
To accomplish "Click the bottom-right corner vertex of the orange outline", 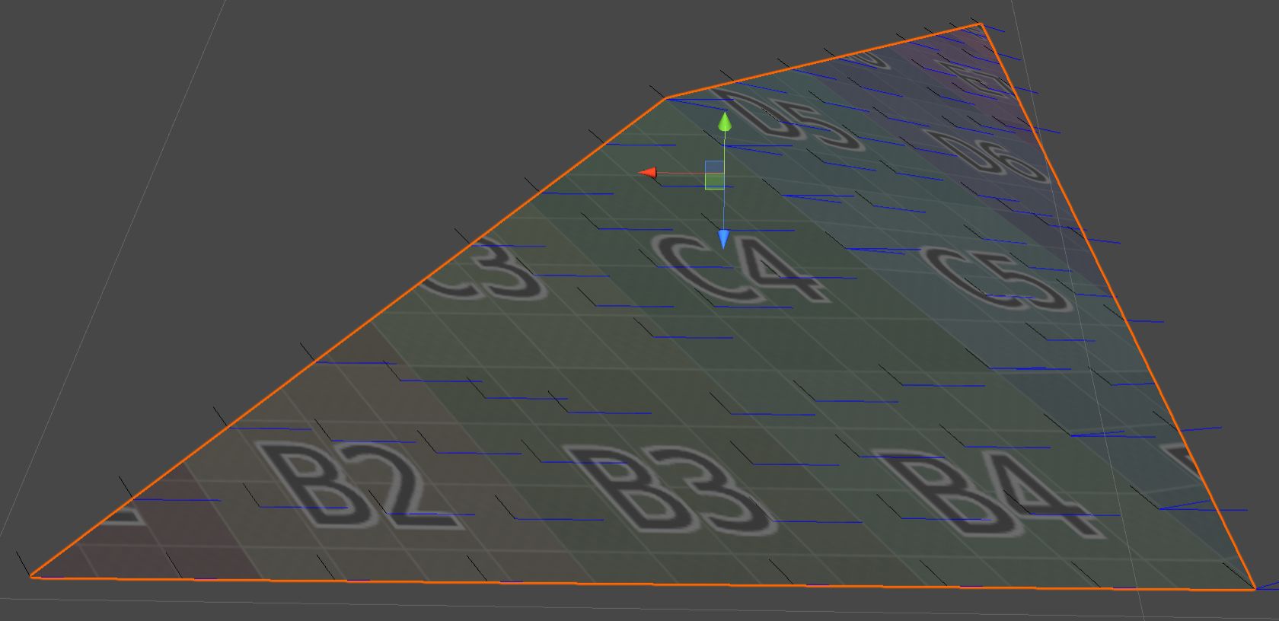I will pos(1254,589).
